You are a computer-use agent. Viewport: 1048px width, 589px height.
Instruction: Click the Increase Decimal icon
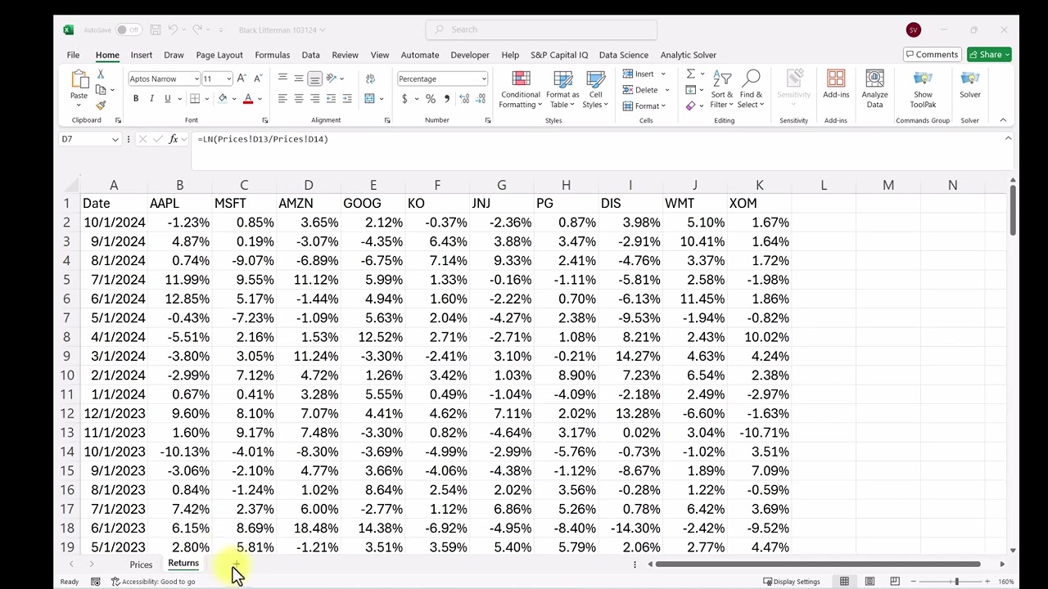click(464, 99)
